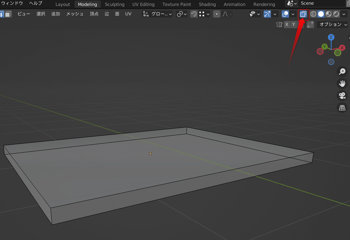Switch to the UV Editing workspace tab
The height and width of the screenshot is (240, 350).
click(x=143, y=4)
